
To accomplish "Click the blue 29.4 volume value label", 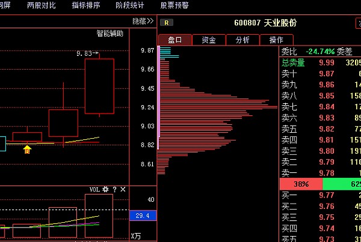I will tap(143, 216).
